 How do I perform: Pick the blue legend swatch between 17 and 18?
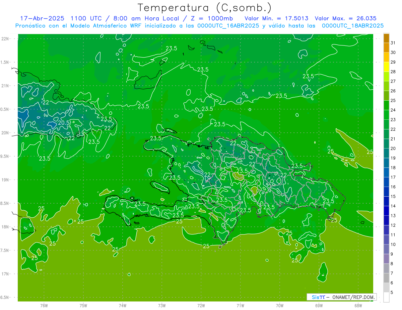click(x=386, y=173)
